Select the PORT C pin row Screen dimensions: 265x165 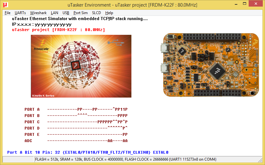click(x=76, y=122)
